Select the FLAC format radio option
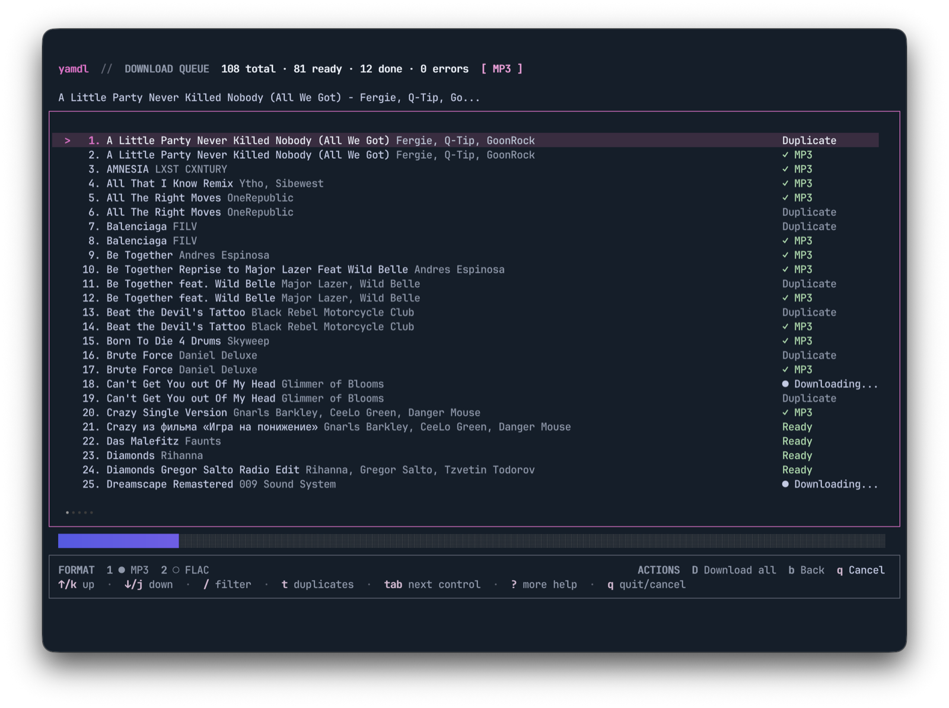Viewport: 949px width, 708px height. click(185, 570)
